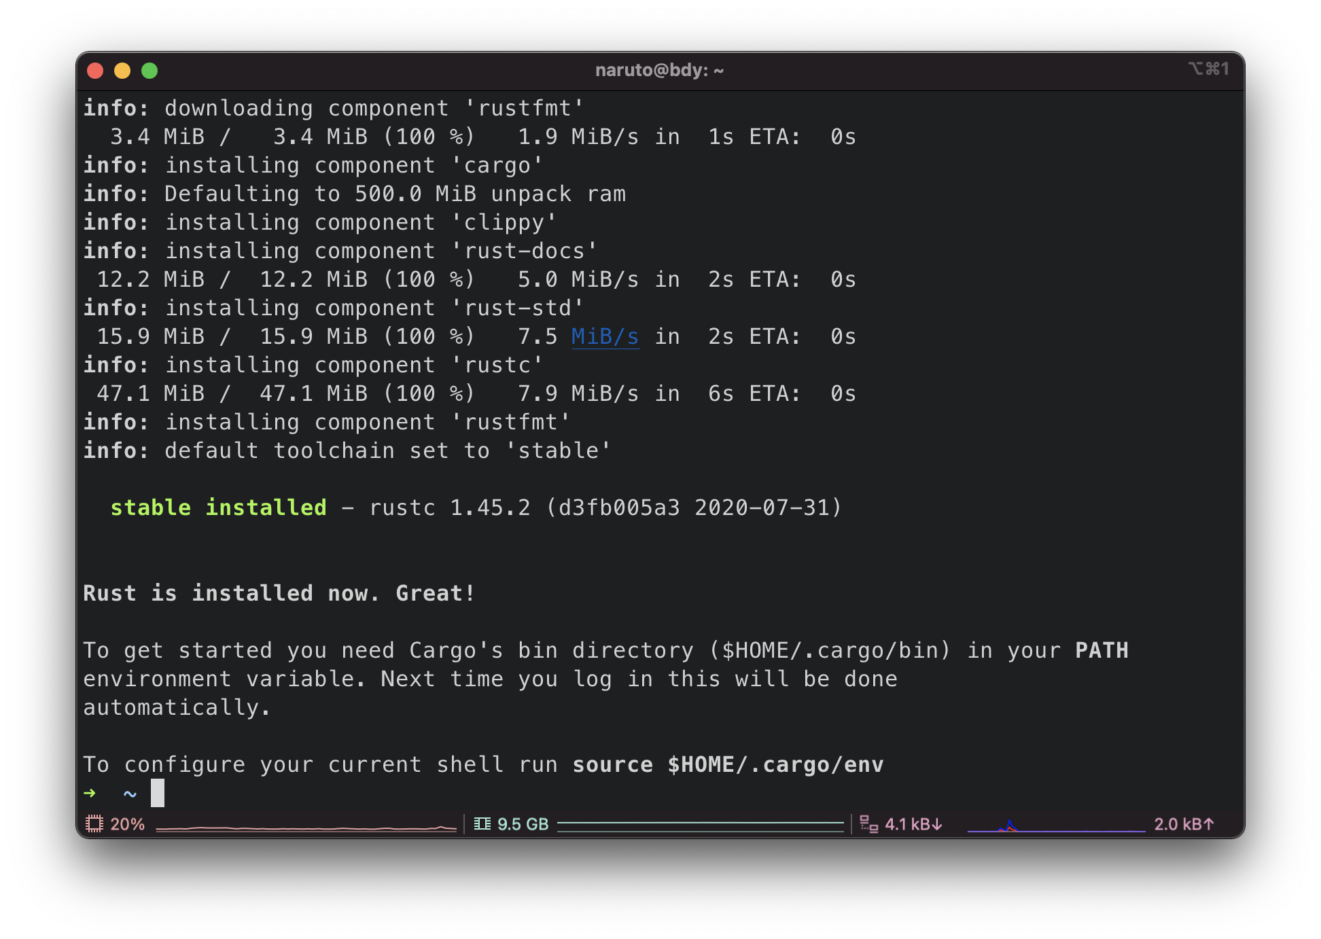Click the PATH highlighted word
1321x939 pixels.
(x=1099, y=650)
